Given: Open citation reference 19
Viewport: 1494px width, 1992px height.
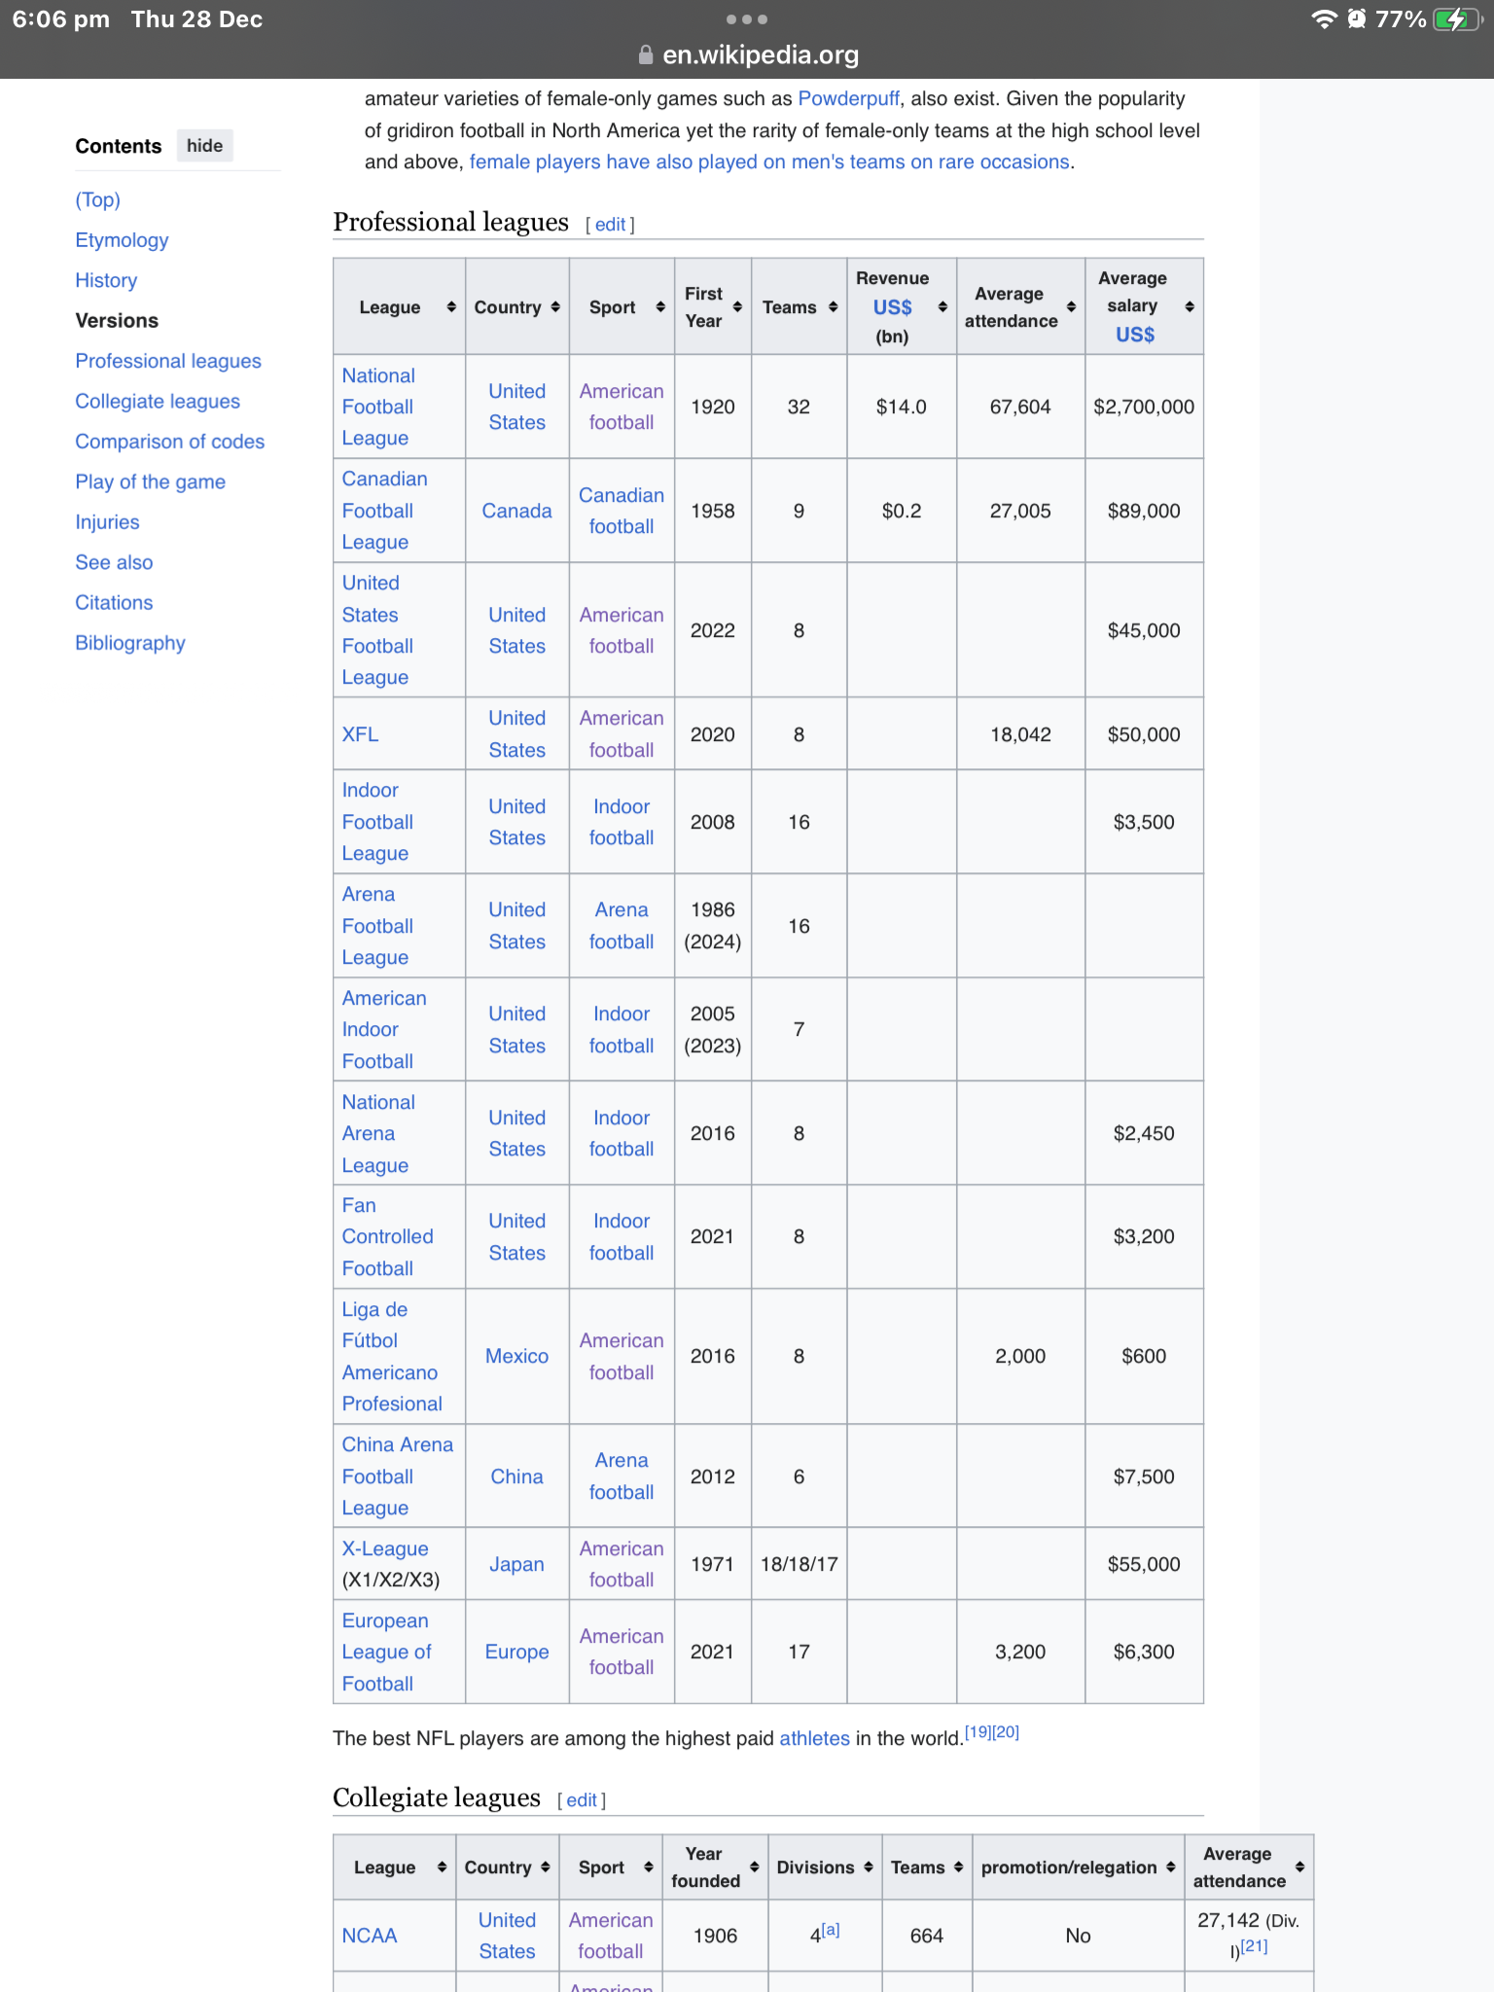Looking at the screenshot, I should (x=978, y=1731).
